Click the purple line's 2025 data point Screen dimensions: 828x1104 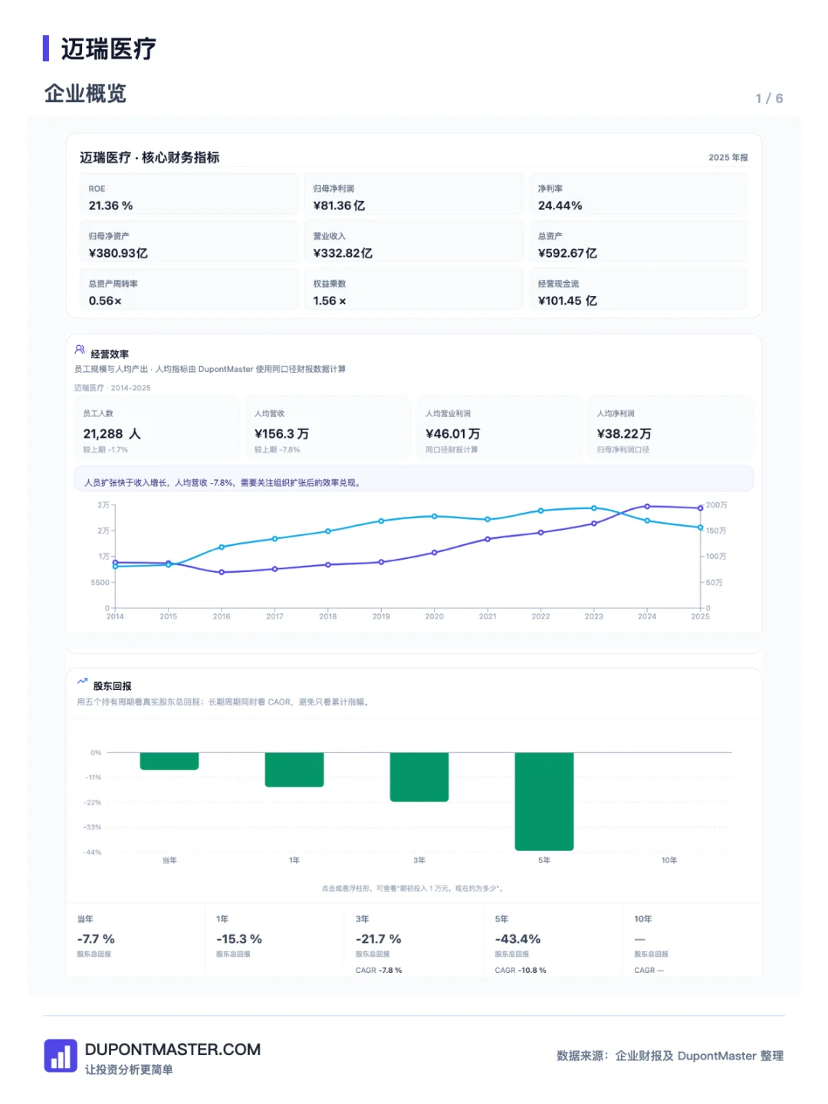pos(700,508)
